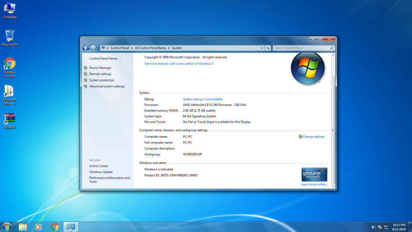Go to All Control Panel Items breadcrumb
Image resolution: width=412 pixels, height=232 pixels.
[150, 48]
